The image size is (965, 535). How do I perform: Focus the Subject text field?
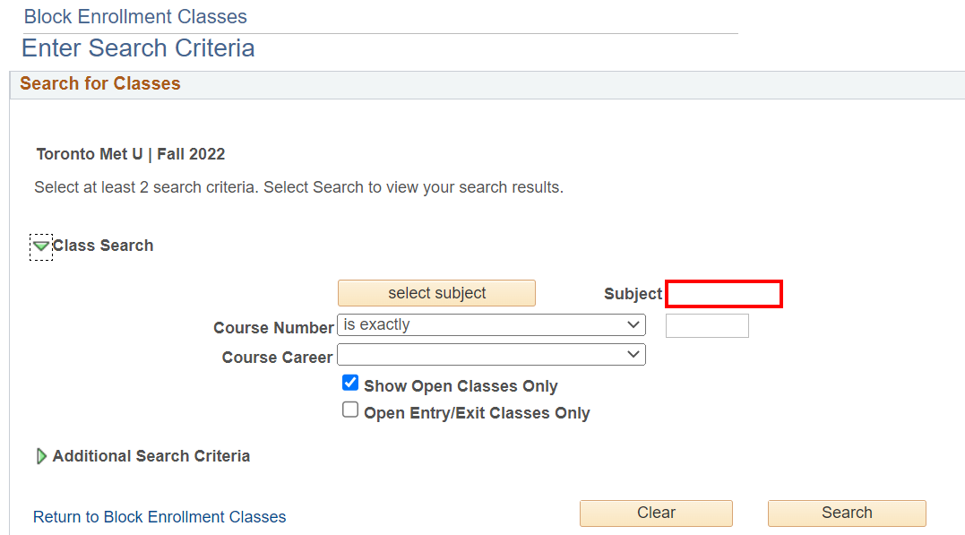point(724,294)
